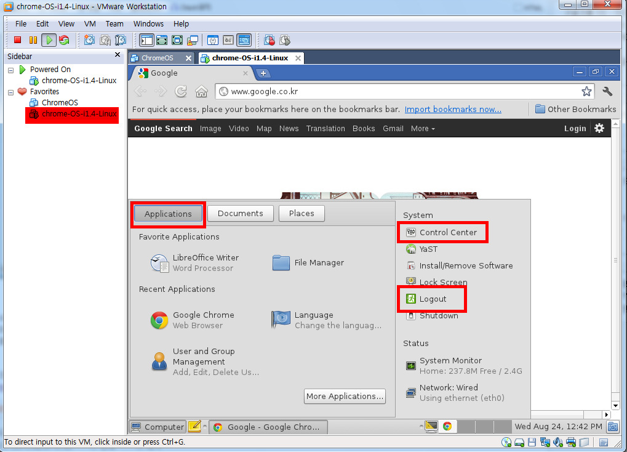627x452 pixels.
Task: Click the green Reset VM toolbar icon
Action: point(64,40)
